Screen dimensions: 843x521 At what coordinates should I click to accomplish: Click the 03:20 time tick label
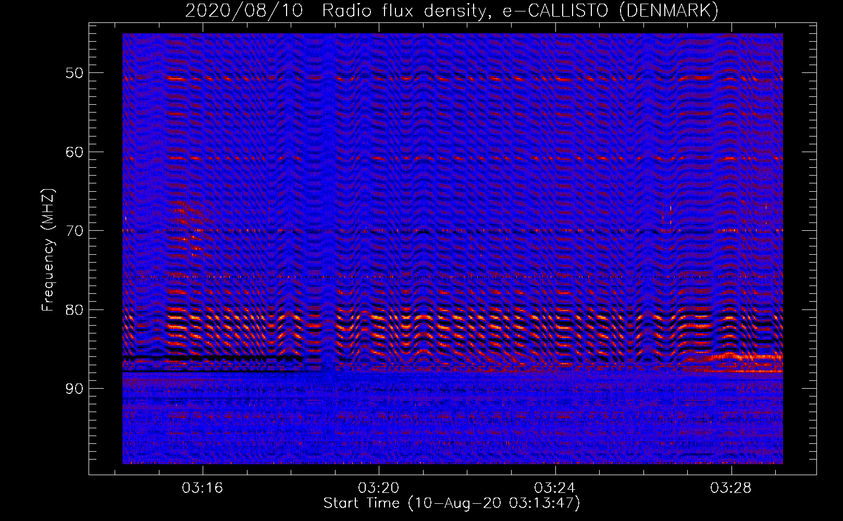(379, 488)
